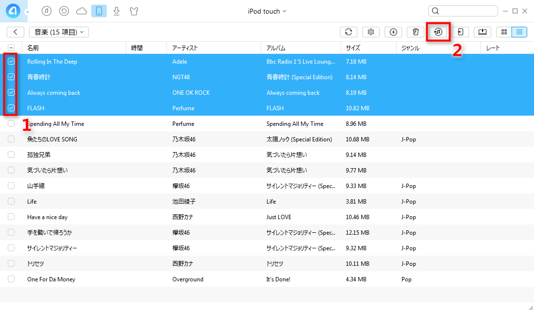534x311 pixels.
Task: Check the 山手線 song checkbox
Action: (x=11, y=186)
